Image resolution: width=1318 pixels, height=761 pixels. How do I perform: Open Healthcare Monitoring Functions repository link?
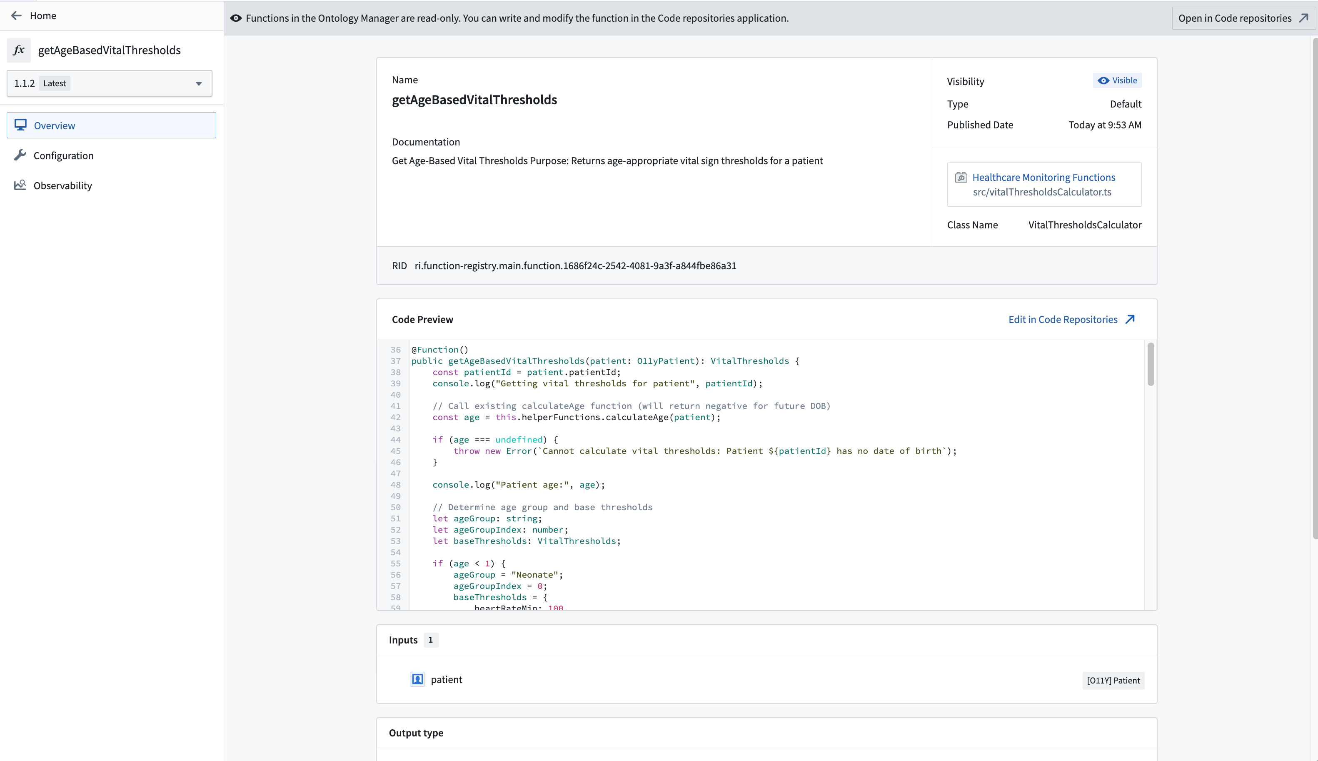(1044, 177)
